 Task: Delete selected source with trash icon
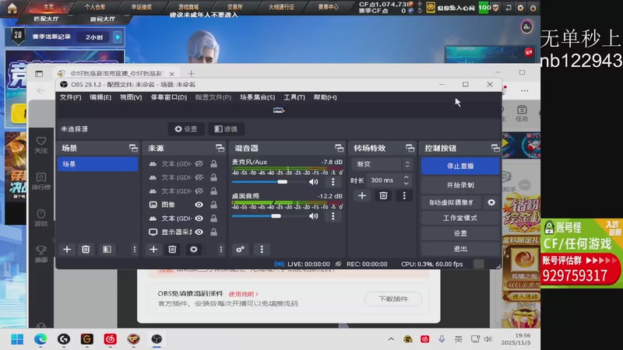click(x=172, y=249)
